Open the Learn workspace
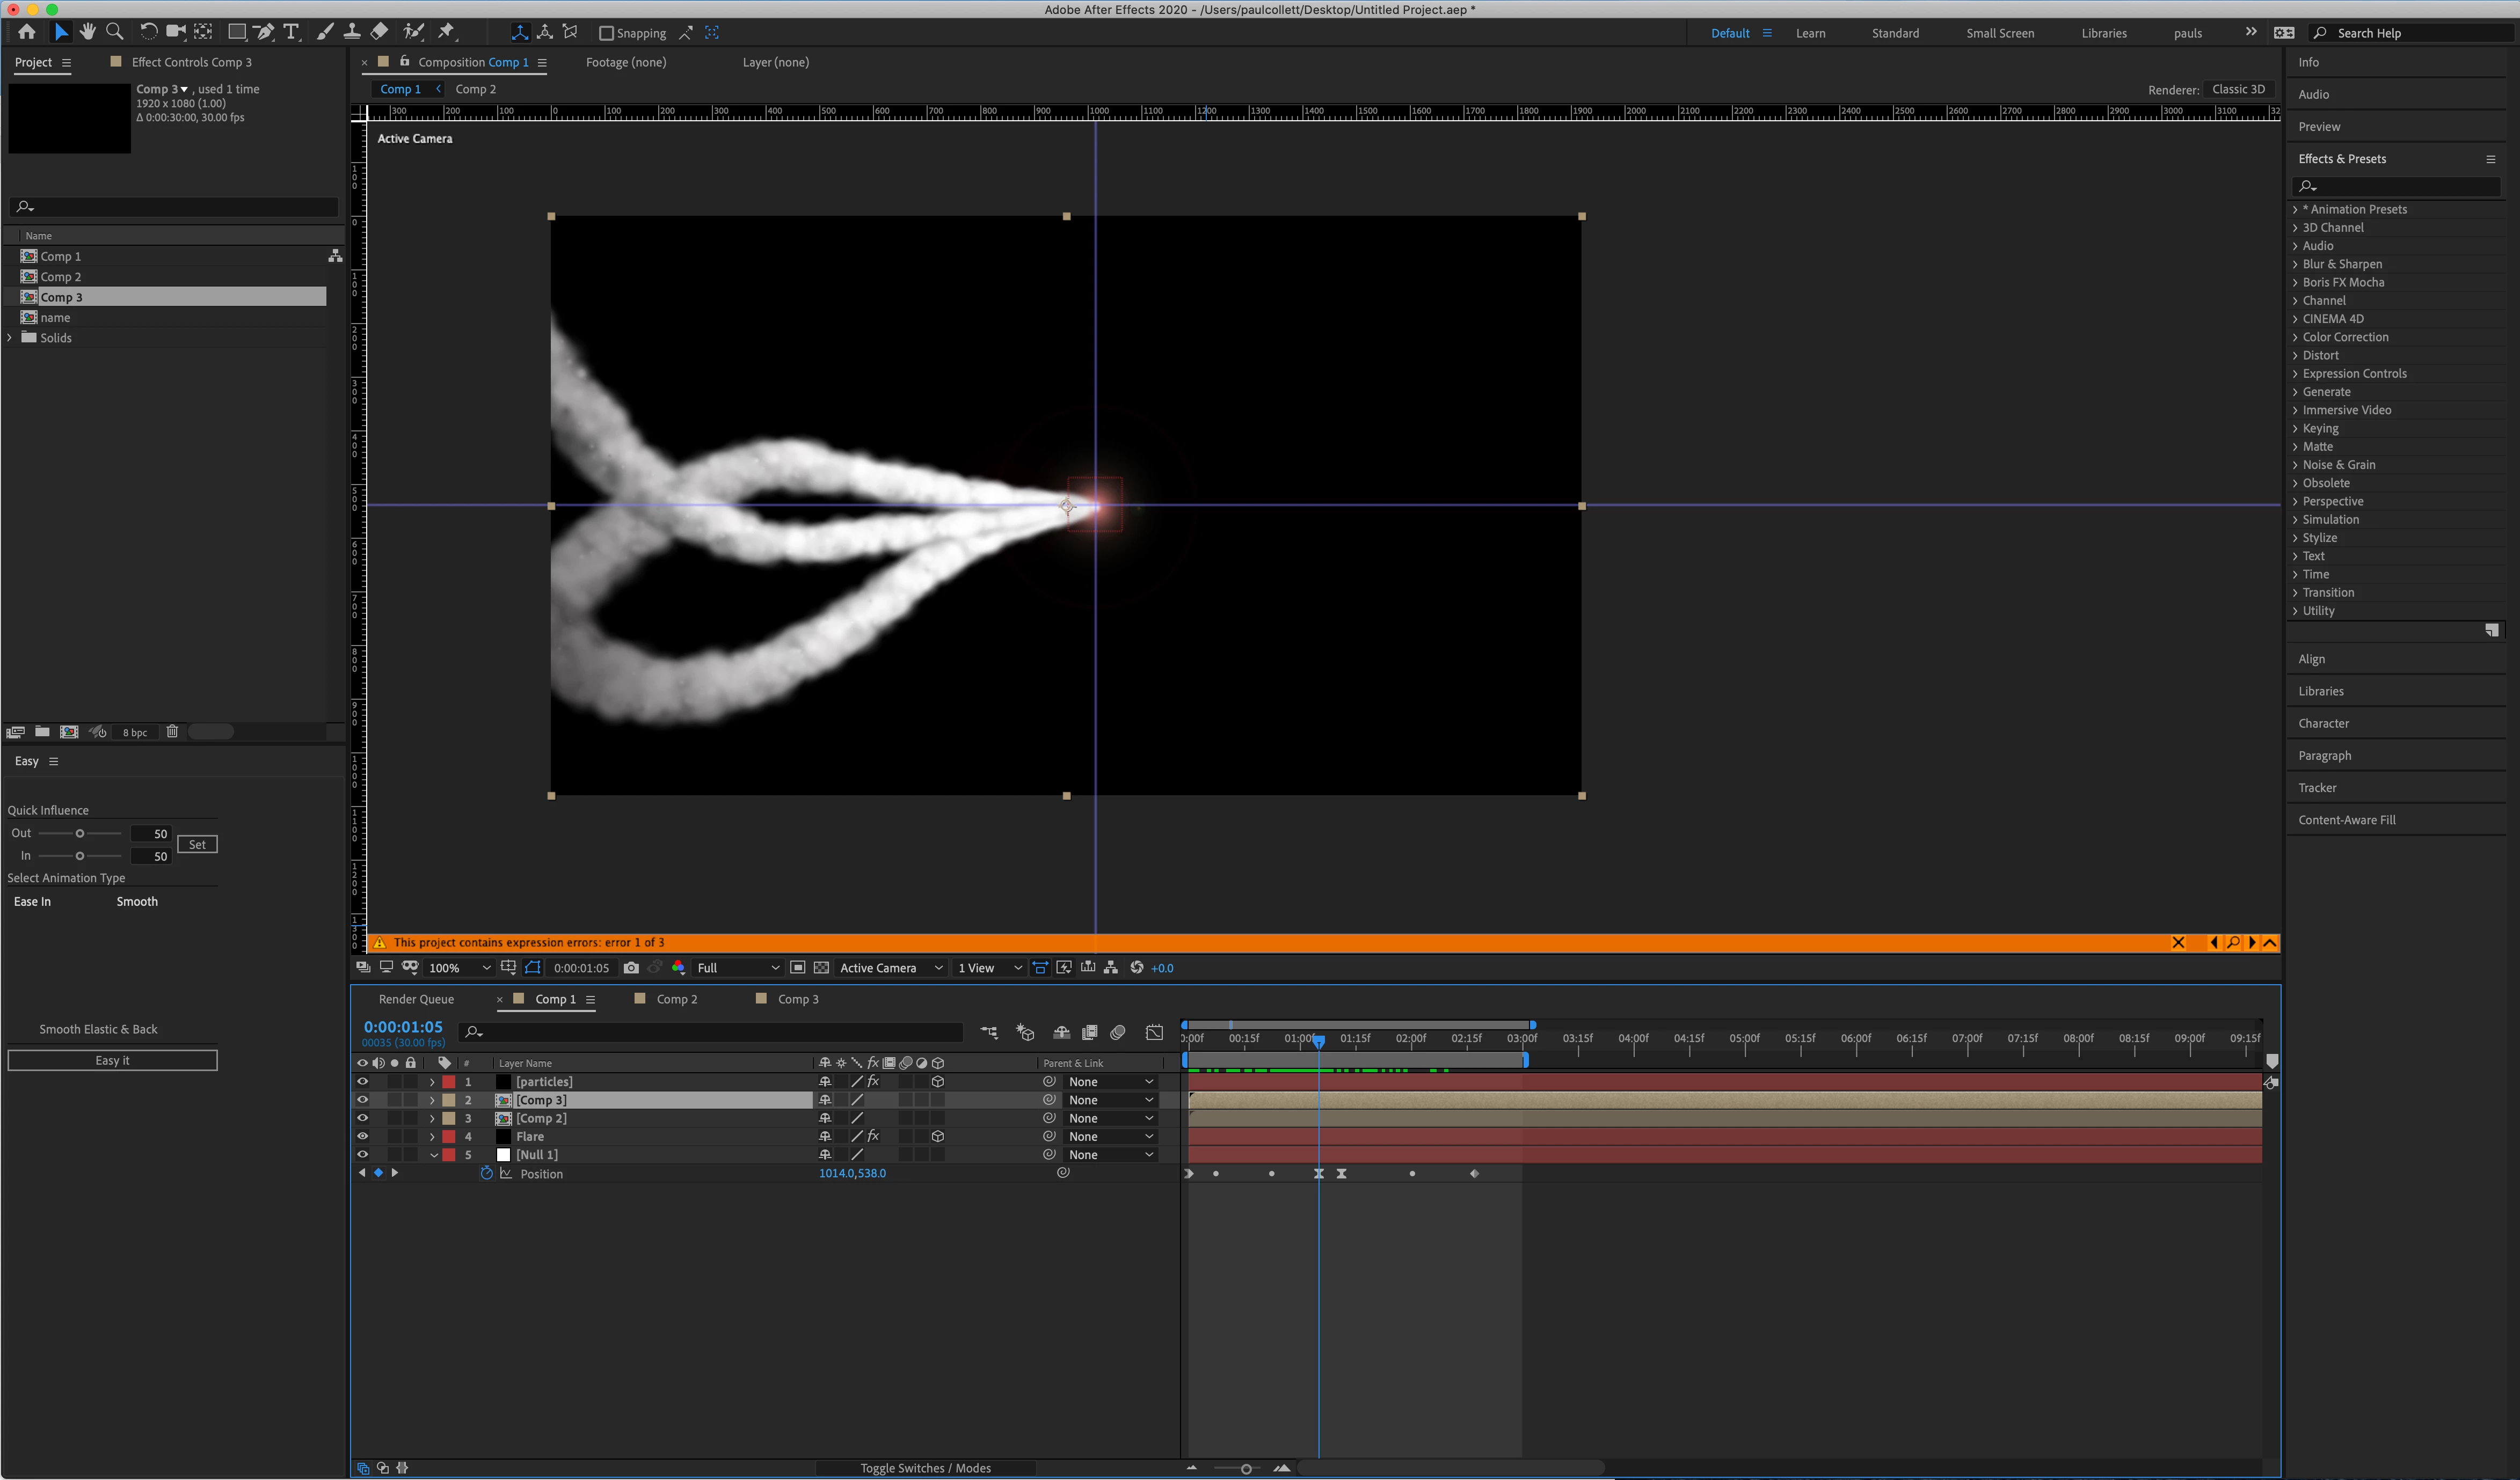The width and height of the screenshot is (2520, 1480). [1810, 33]
